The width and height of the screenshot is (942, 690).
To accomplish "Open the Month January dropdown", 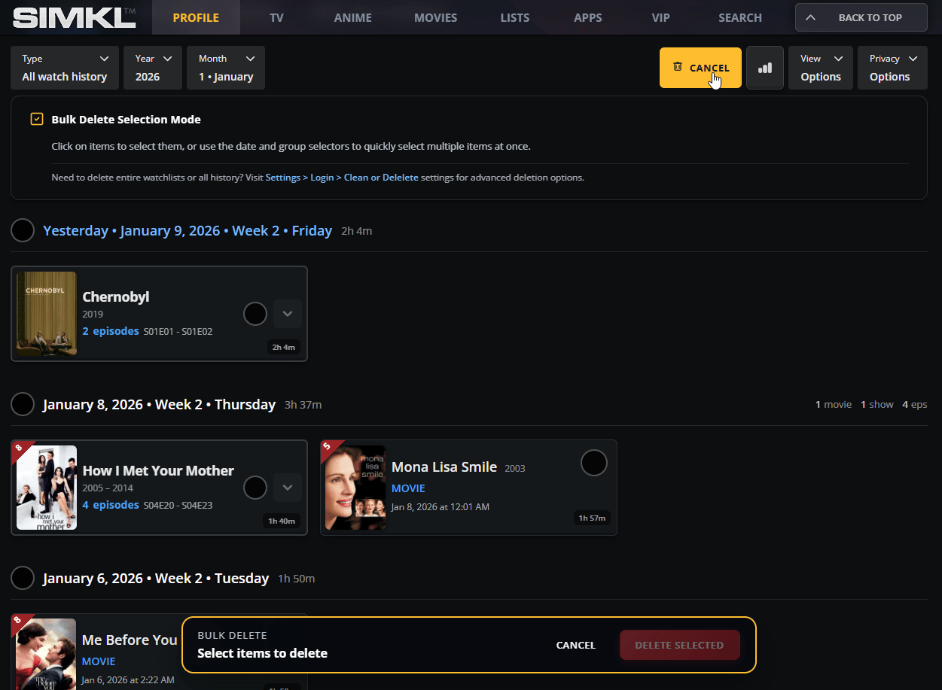I will click(x=226, y=68).
